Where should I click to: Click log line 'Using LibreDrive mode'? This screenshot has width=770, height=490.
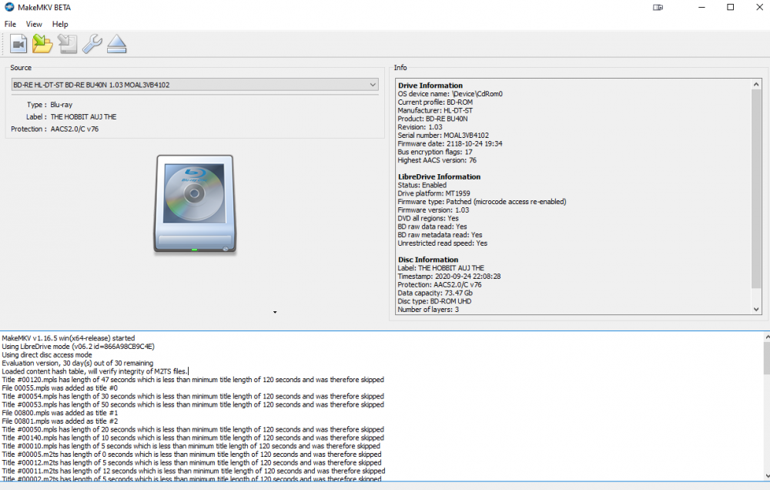point(78,347)
